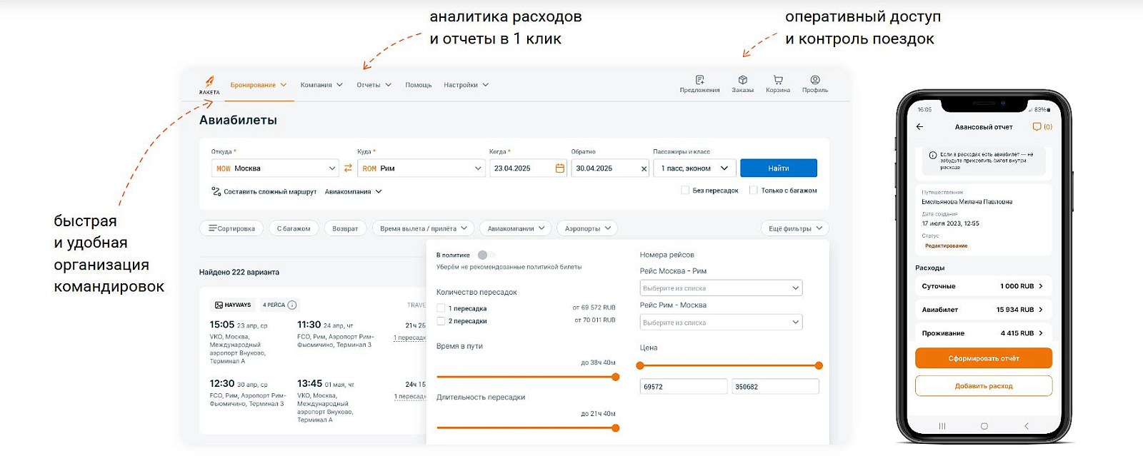
Task: Click the Время в пути slider handle
Action: 615,377
